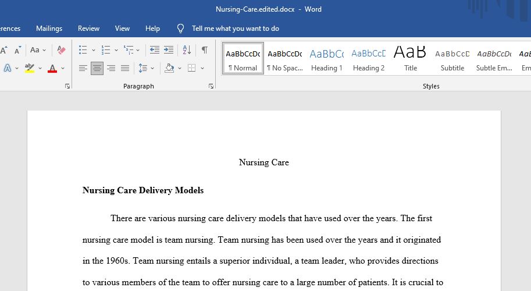Open shading color dropdown arrow

pos(180,69)
